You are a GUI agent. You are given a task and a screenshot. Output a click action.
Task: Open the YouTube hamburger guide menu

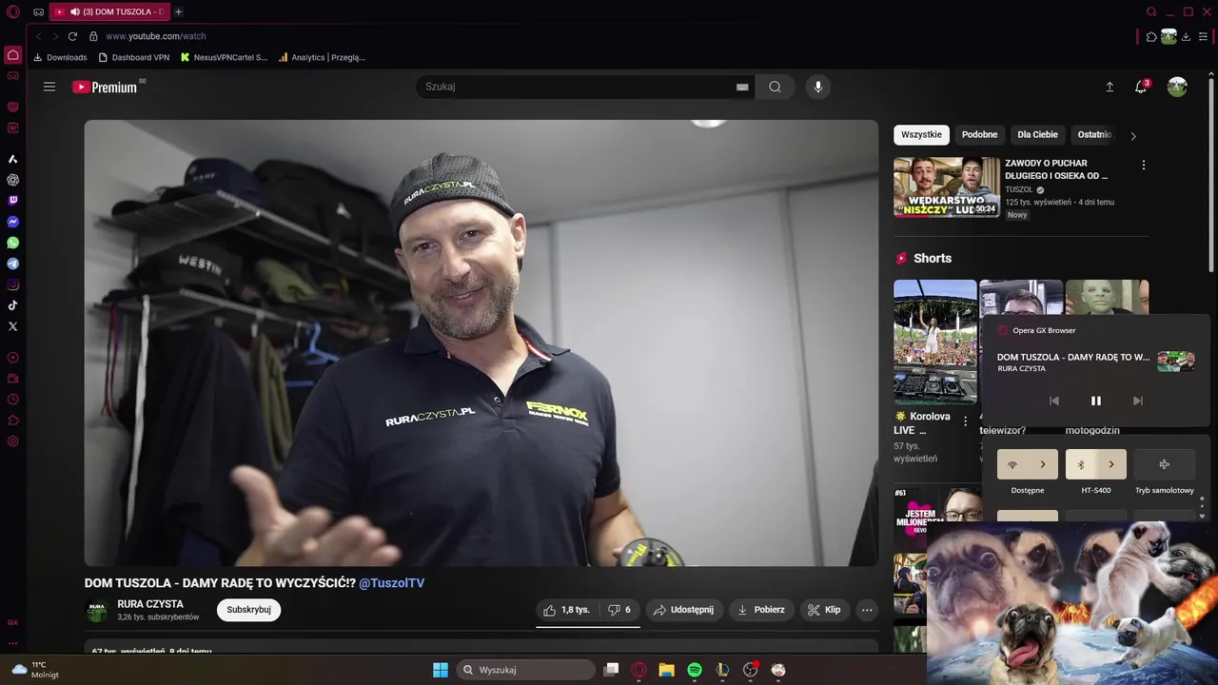tap(49, 87)
